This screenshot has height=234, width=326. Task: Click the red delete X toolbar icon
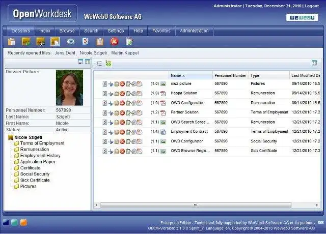[x=114, y=42]
